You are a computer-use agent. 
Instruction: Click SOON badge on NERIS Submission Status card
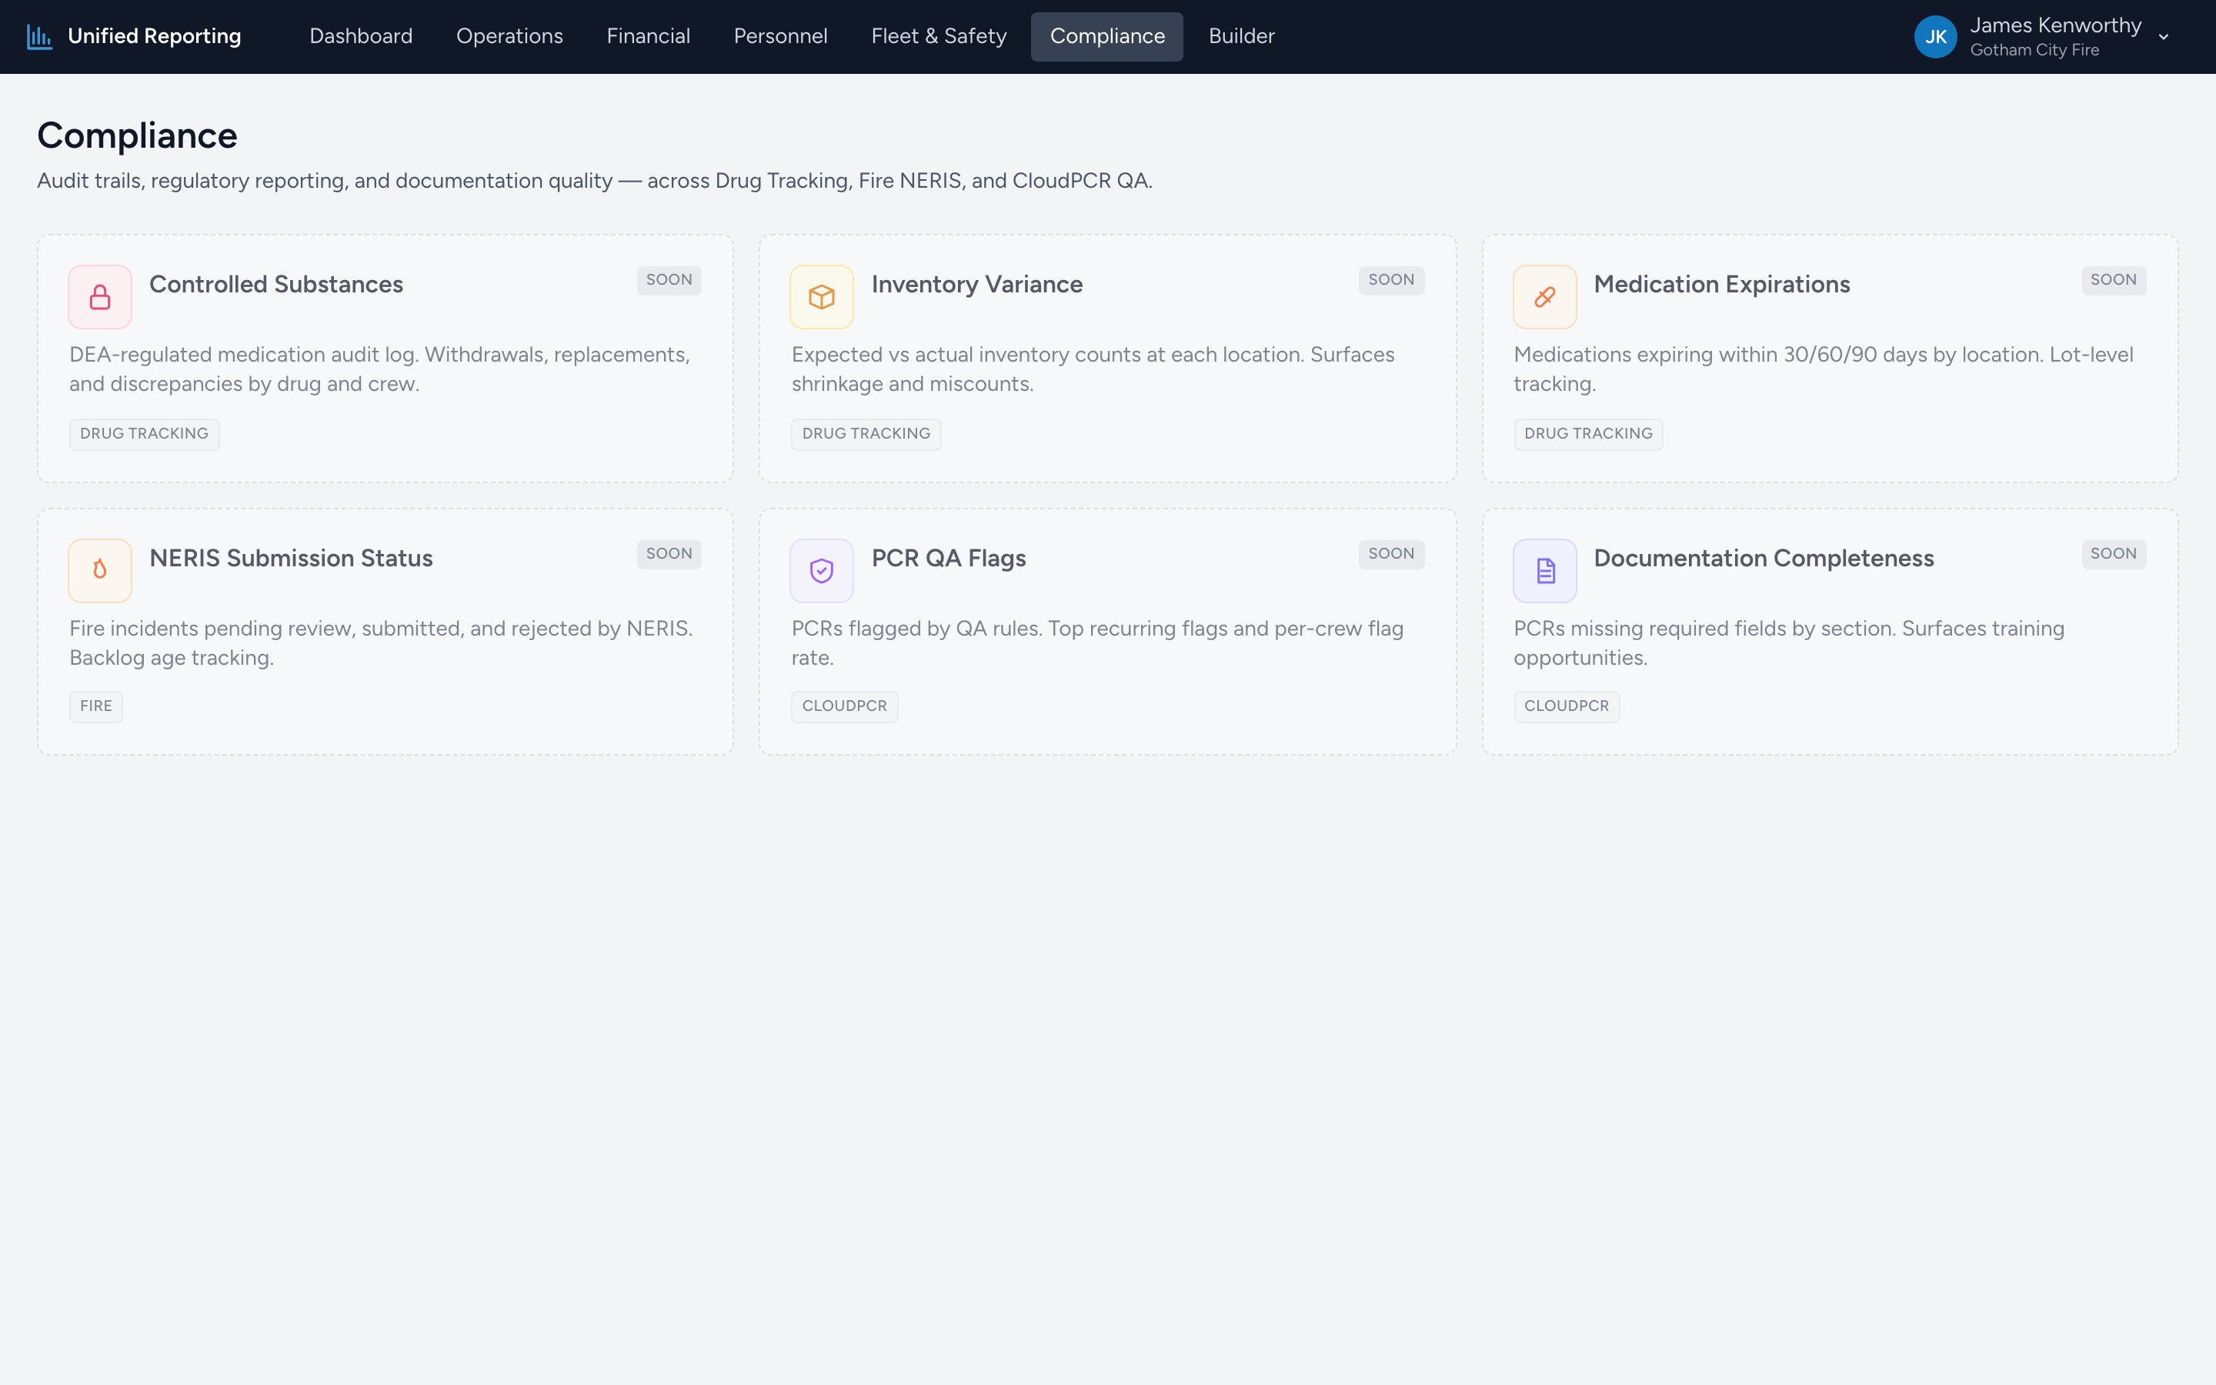click(x=669, y=554)
